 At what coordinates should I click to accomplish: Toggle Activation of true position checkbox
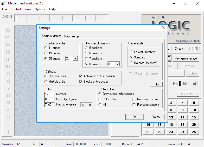81,76
